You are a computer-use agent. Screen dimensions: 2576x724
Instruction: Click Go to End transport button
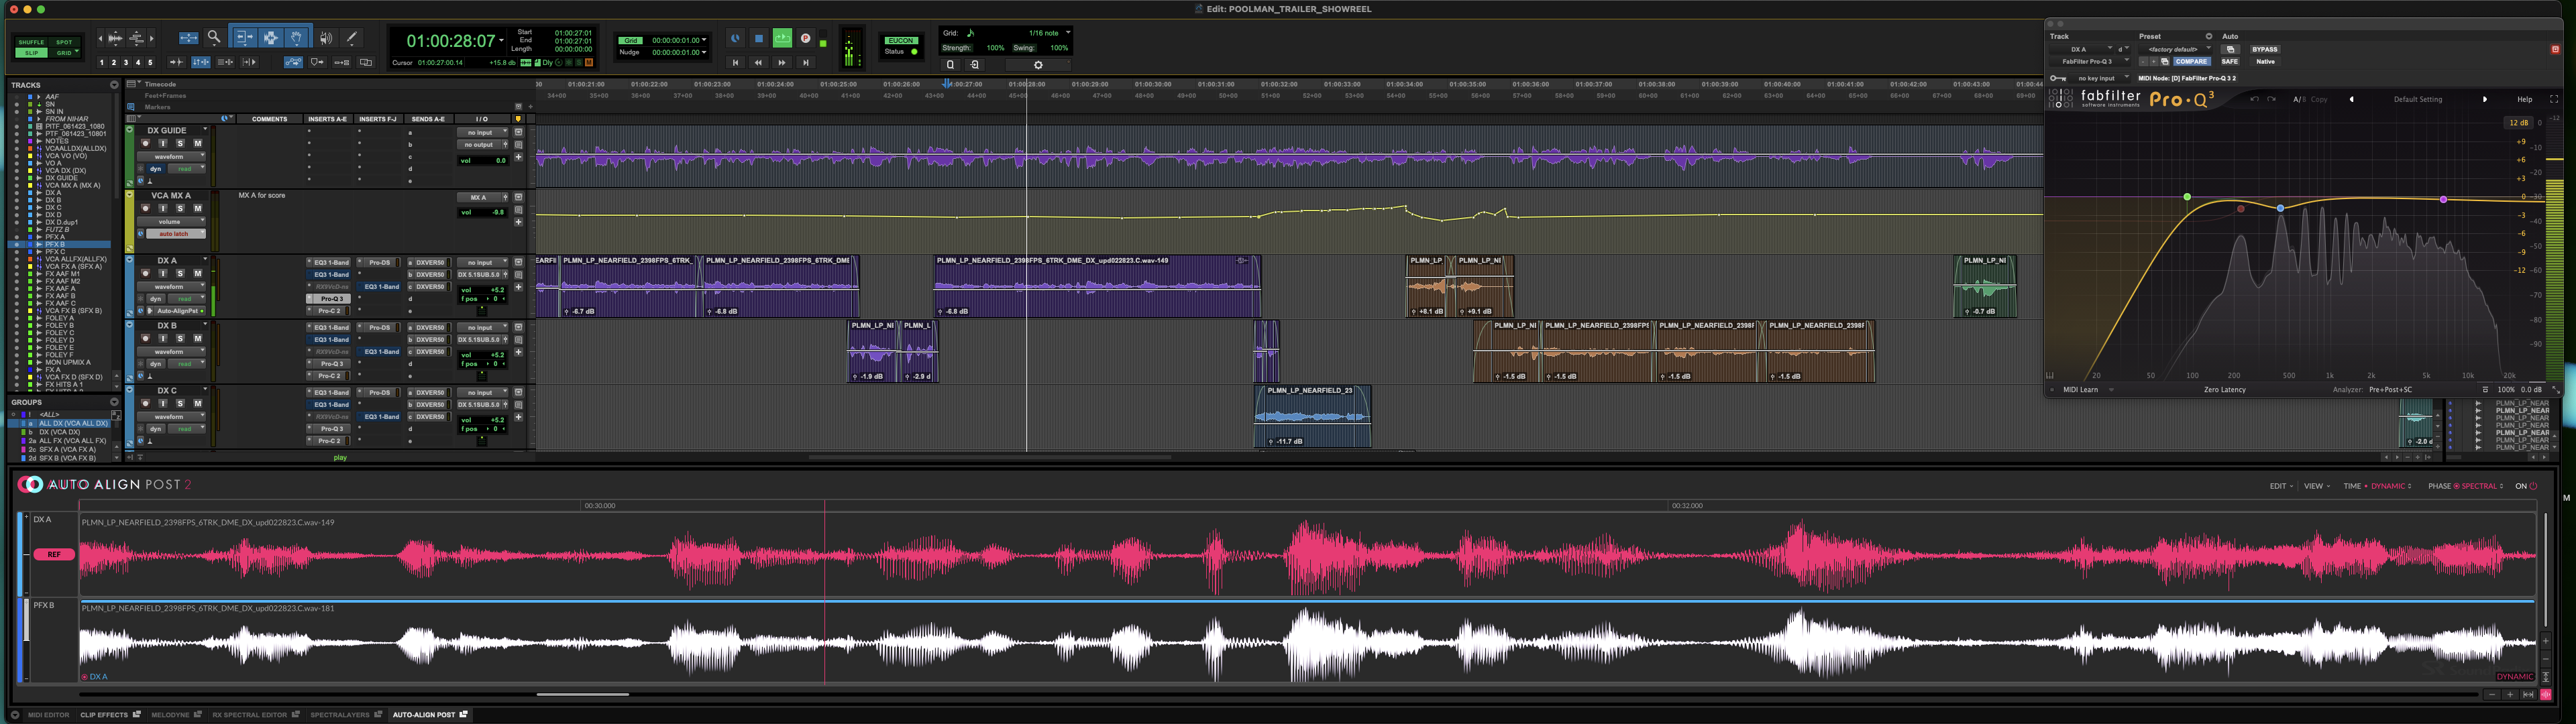click(x=806, y=63)
